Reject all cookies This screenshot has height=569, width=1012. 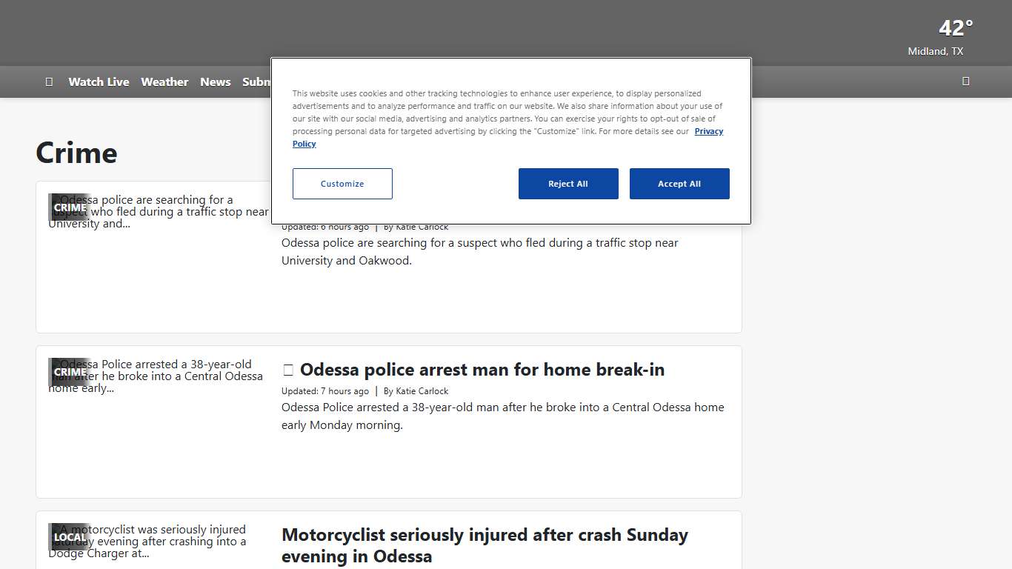[568, 184]
